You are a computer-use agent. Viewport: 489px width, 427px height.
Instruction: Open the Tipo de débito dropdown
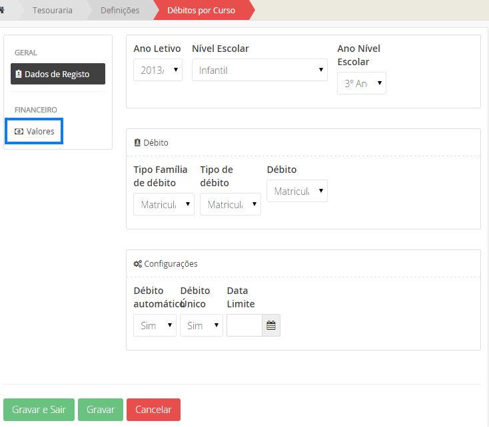[231, 204]
